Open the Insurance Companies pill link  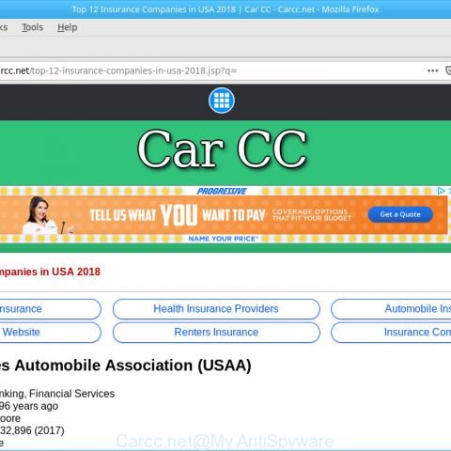point(391,332)
